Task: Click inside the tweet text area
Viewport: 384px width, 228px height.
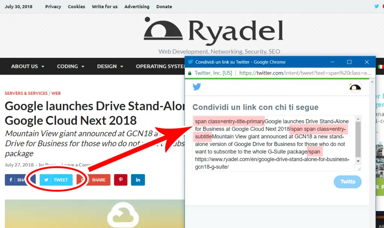Action: tap(273, 143)
